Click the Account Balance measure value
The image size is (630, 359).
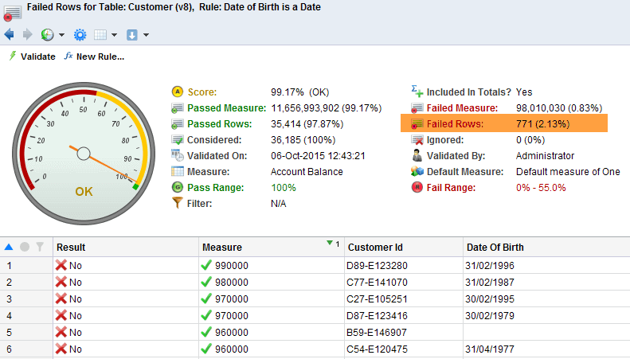tap(307, 171)
